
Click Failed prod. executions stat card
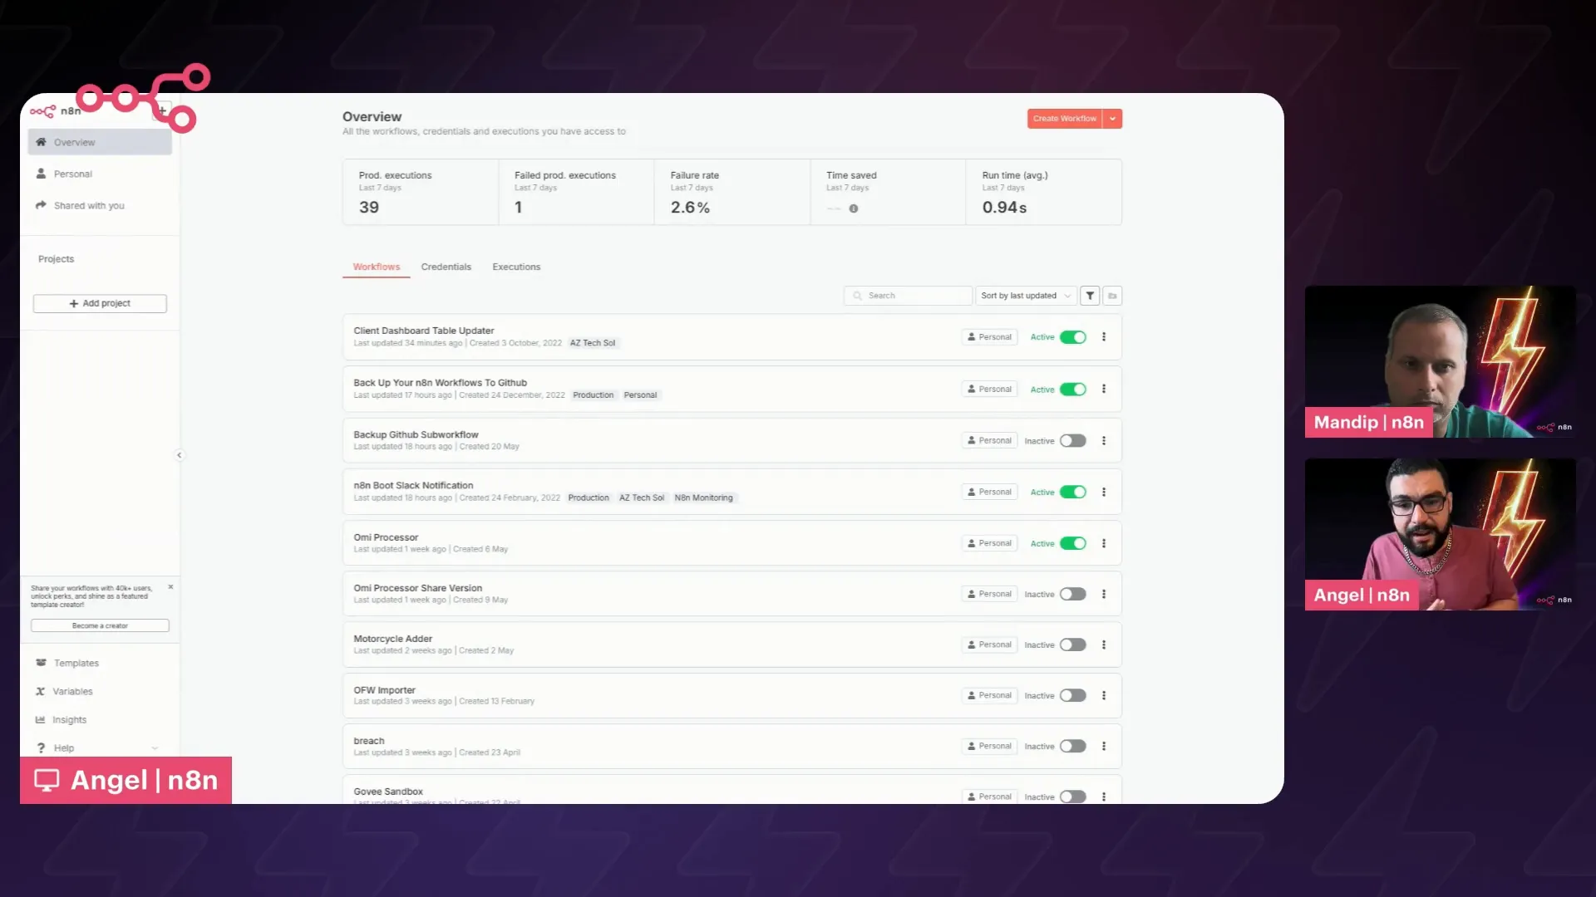[577, 192]
